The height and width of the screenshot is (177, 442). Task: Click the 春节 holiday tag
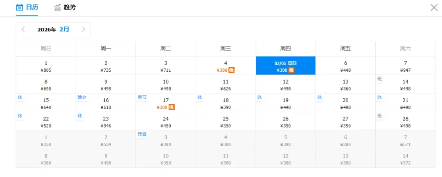pos(142,97)
